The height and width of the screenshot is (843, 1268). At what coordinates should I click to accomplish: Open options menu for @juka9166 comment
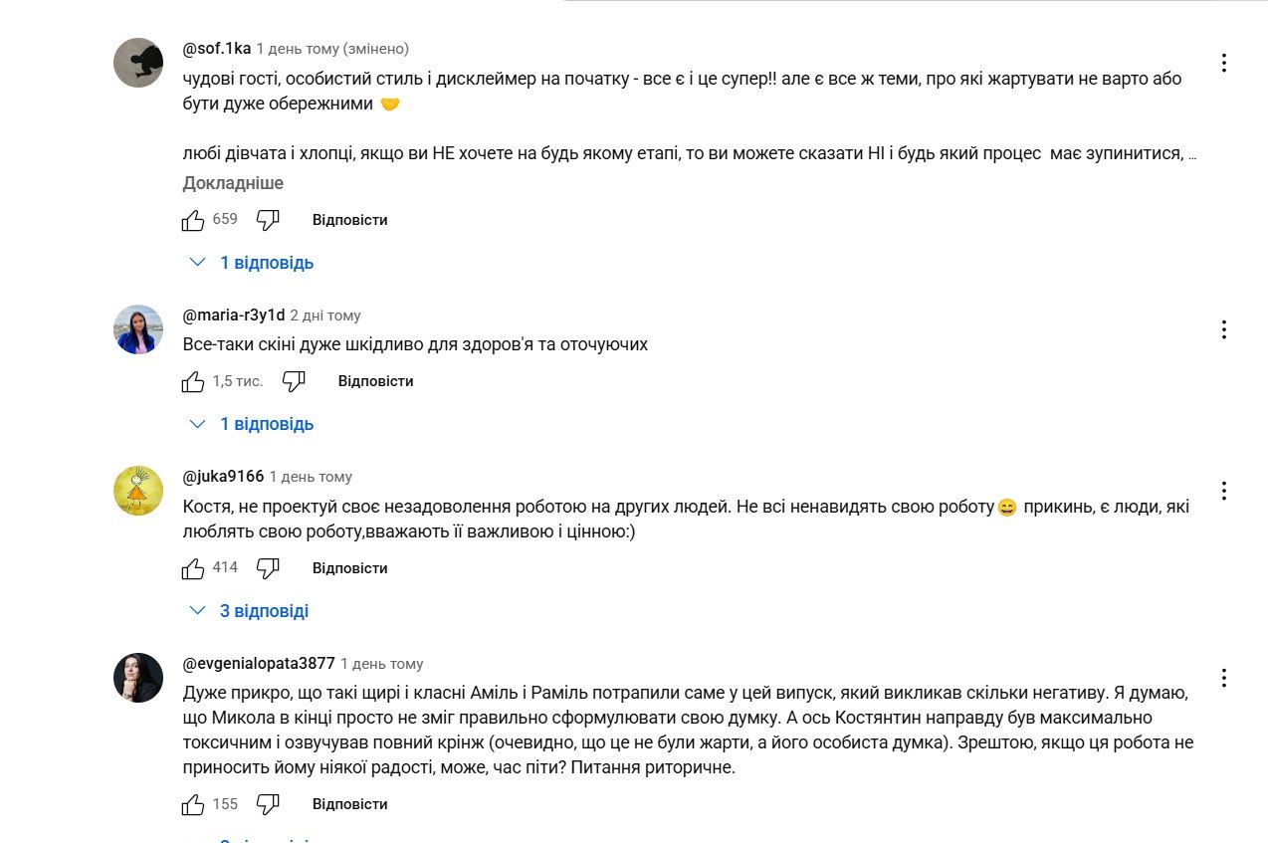click(1224, 491)
